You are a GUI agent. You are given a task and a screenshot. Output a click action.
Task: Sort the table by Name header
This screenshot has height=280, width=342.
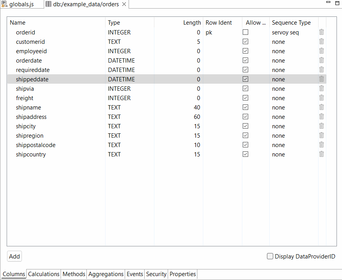pyautogui.click(x=55, y=23)
